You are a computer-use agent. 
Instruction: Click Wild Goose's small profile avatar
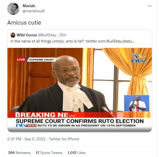[13, 35]
